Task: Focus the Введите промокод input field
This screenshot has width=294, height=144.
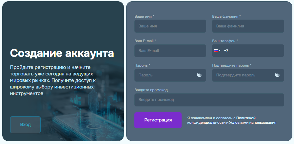Action: pyautogui.click(x=209, y=100)
